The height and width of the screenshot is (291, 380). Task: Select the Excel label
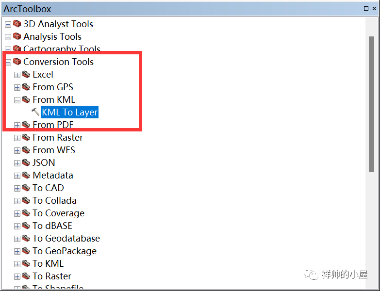click(x=43, y=74)
